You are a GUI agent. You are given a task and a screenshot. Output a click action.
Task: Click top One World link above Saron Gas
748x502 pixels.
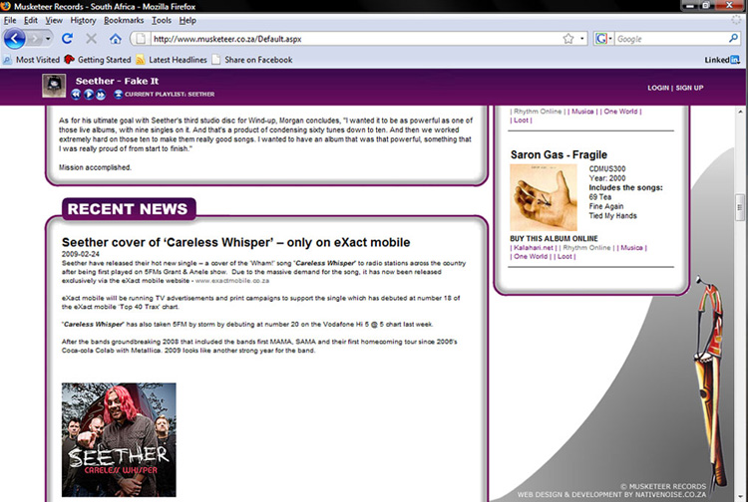[x=620, y=112]
